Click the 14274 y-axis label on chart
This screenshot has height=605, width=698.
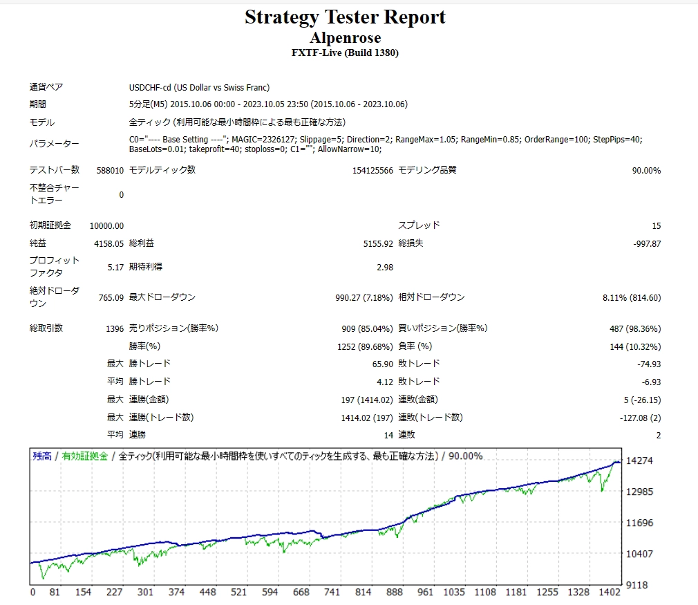[x=639, y=460]
